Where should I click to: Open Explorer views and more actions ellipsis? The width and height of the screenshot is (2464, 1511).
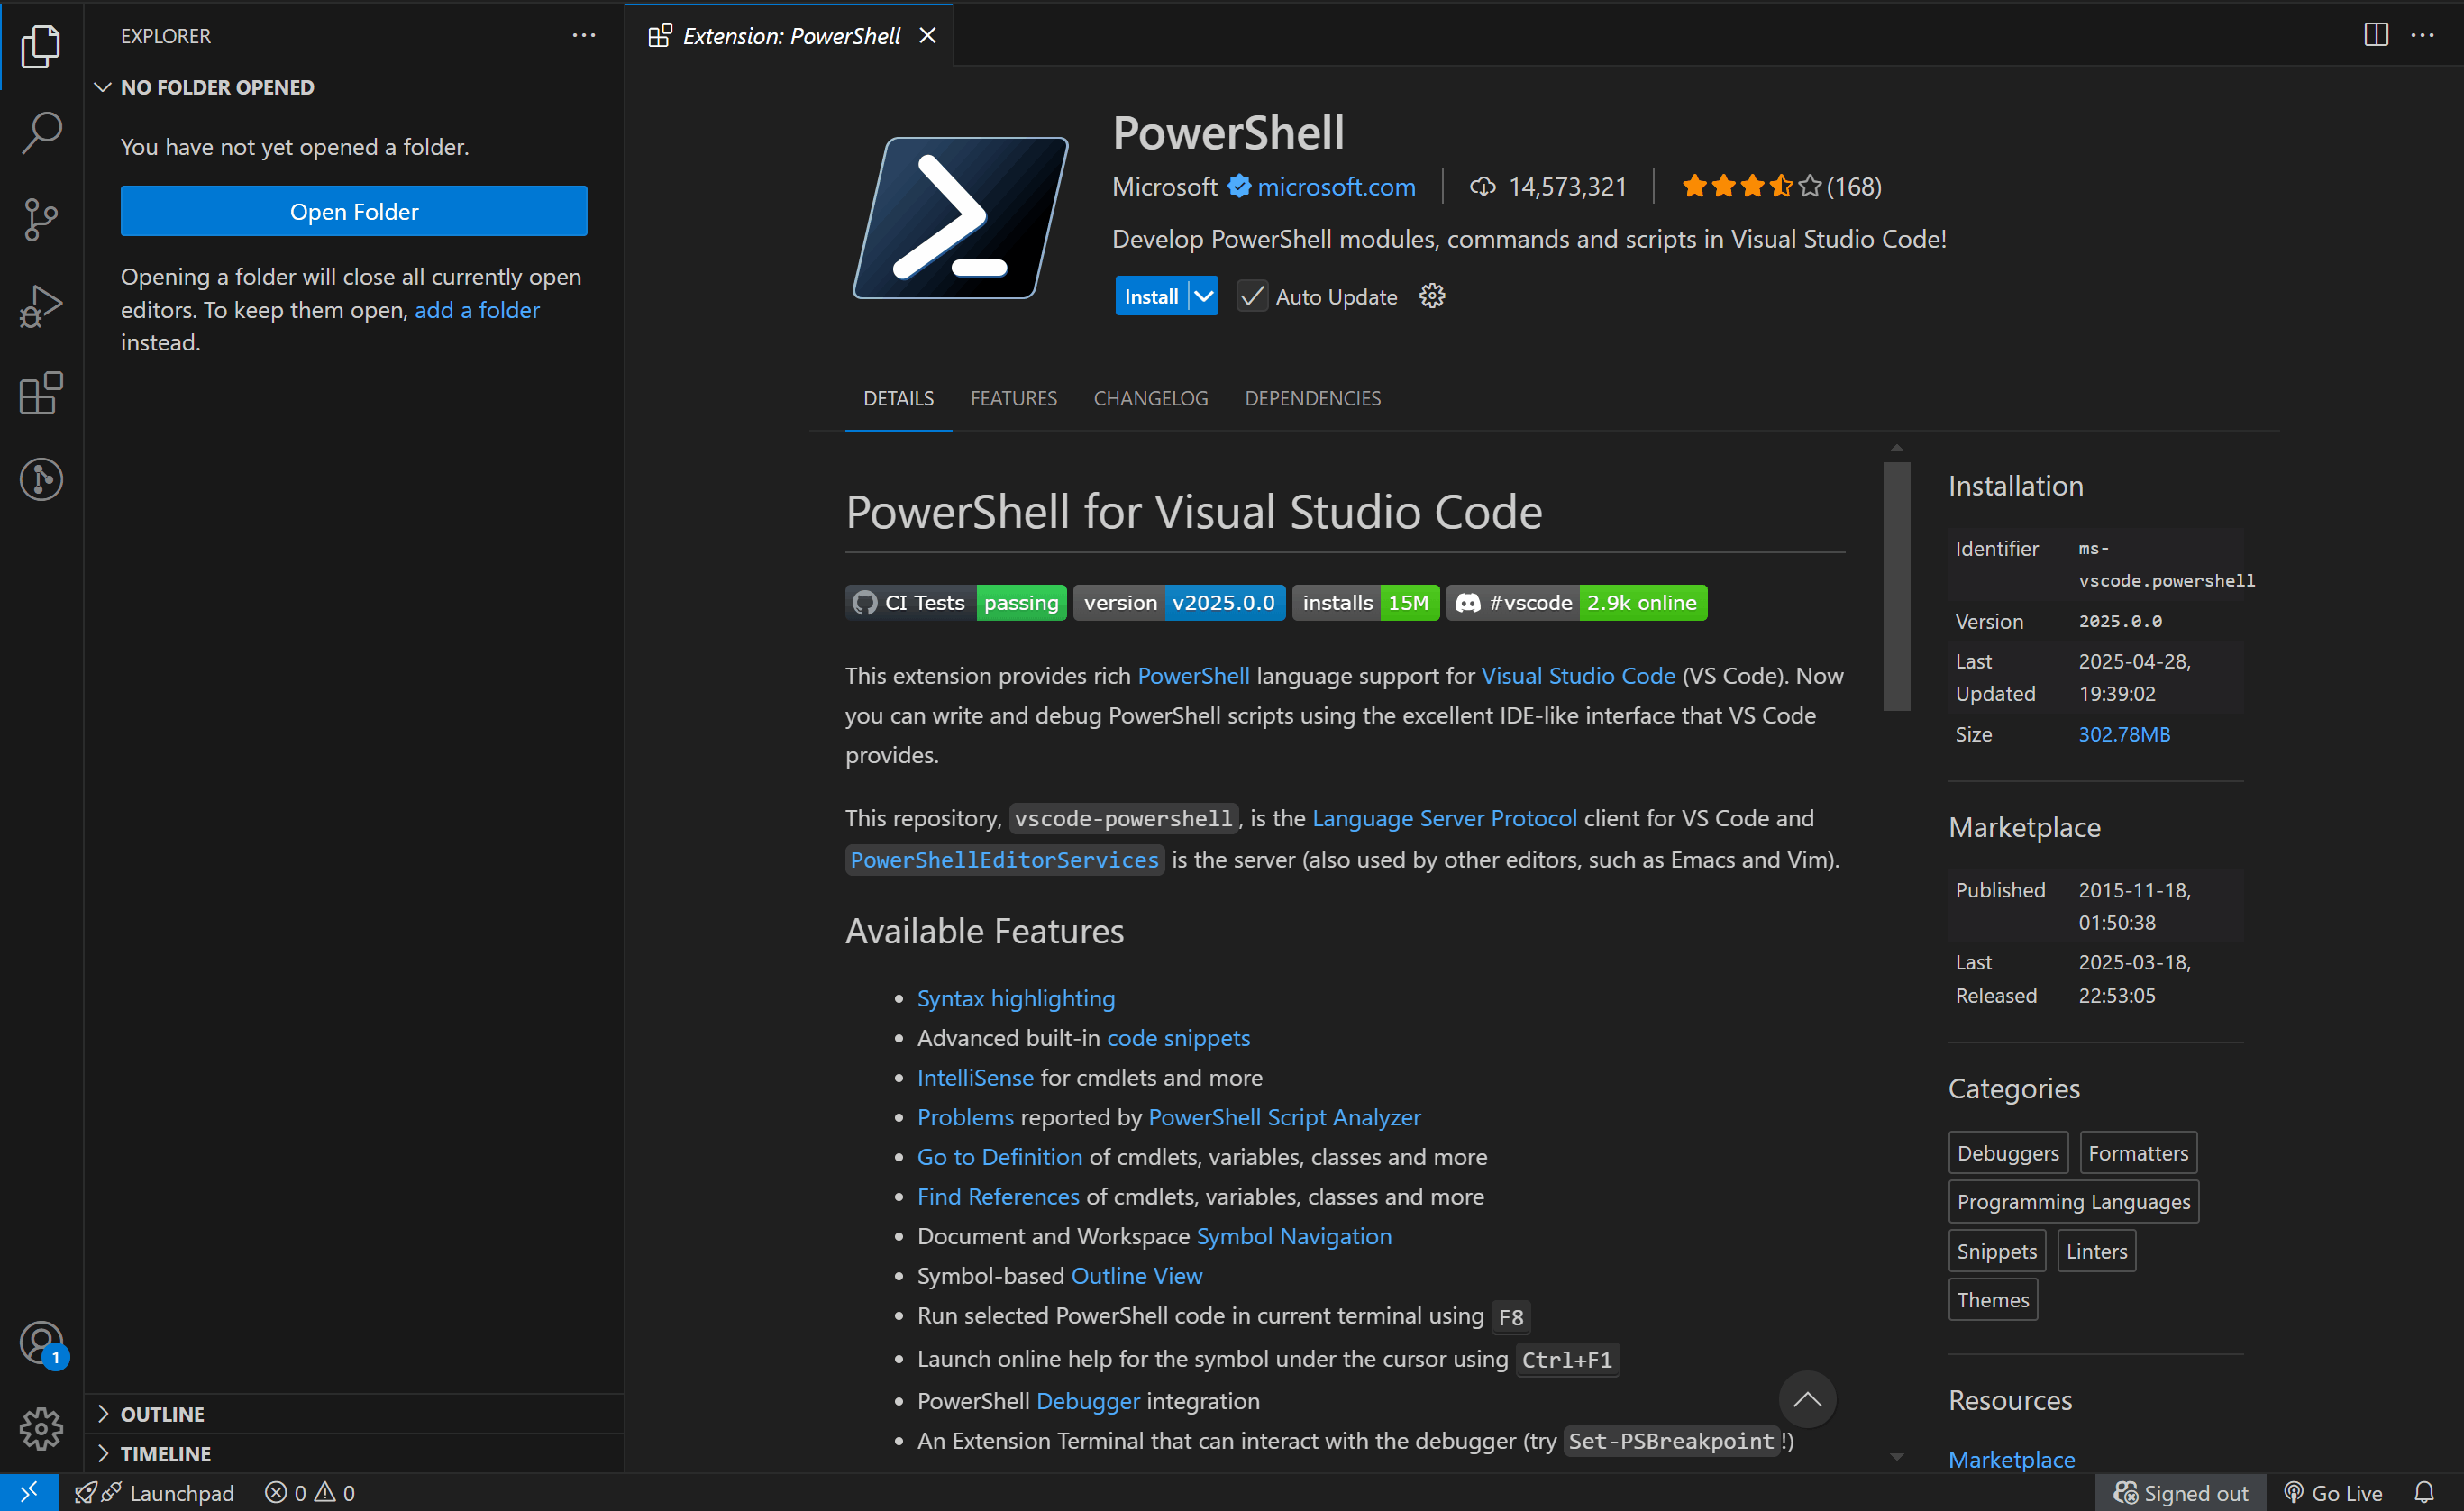point(583,35)
